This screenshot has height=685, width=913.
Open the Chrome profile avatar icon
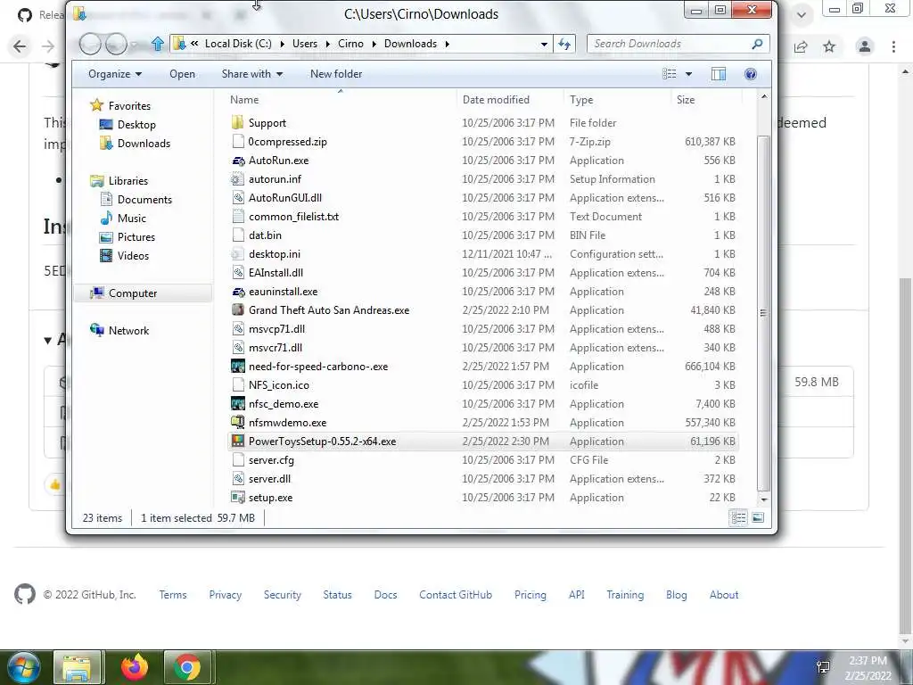(865, 46)
